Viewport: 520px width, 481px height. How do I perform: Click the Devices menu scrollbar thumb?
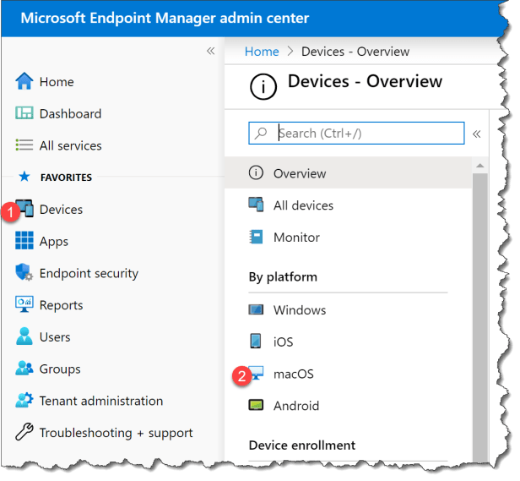click(479, 315)
